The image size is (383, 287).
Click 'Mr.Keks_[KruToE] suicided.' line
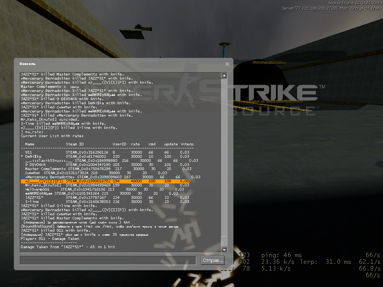click(x=50, y=120)
